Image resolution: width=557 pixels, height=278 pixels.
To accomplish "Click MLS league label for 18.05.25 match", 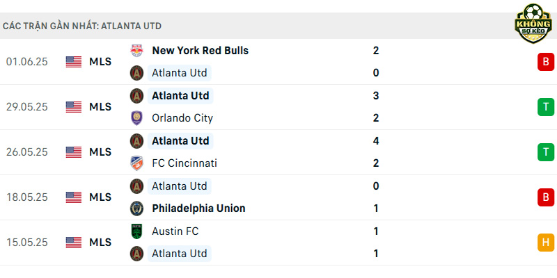I will tap(100, 197).
